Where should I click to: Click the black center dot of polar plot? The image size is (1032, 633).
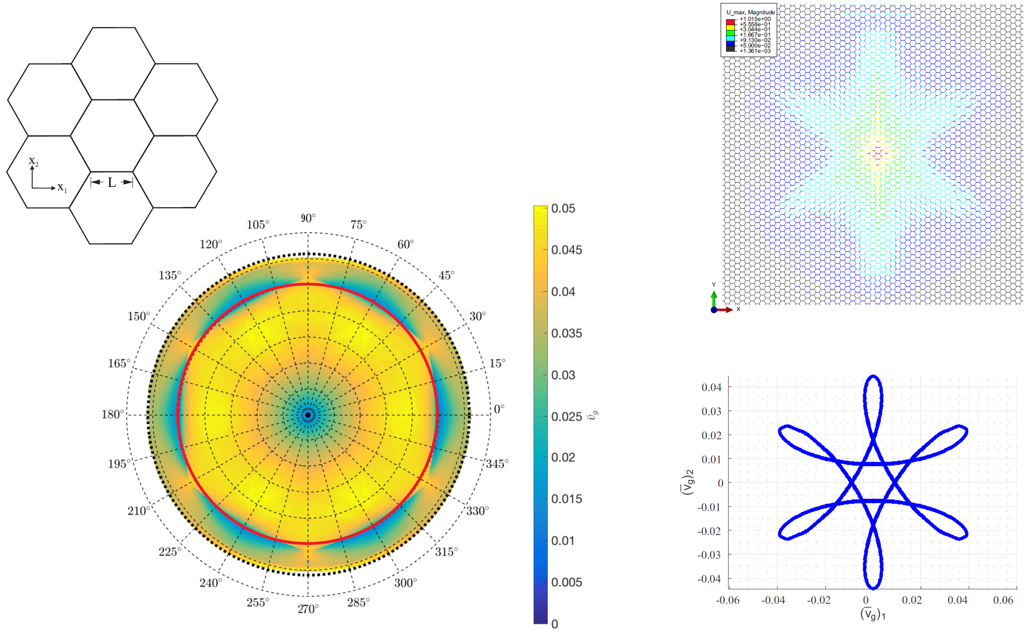308,415
